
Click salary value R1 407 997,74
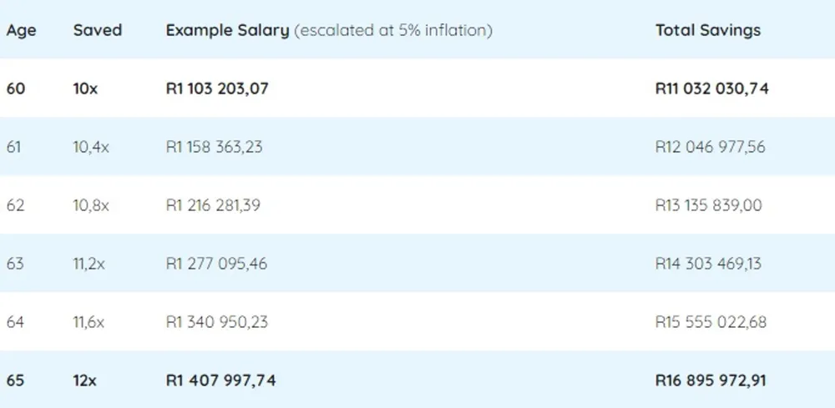[x=221, y=380]
